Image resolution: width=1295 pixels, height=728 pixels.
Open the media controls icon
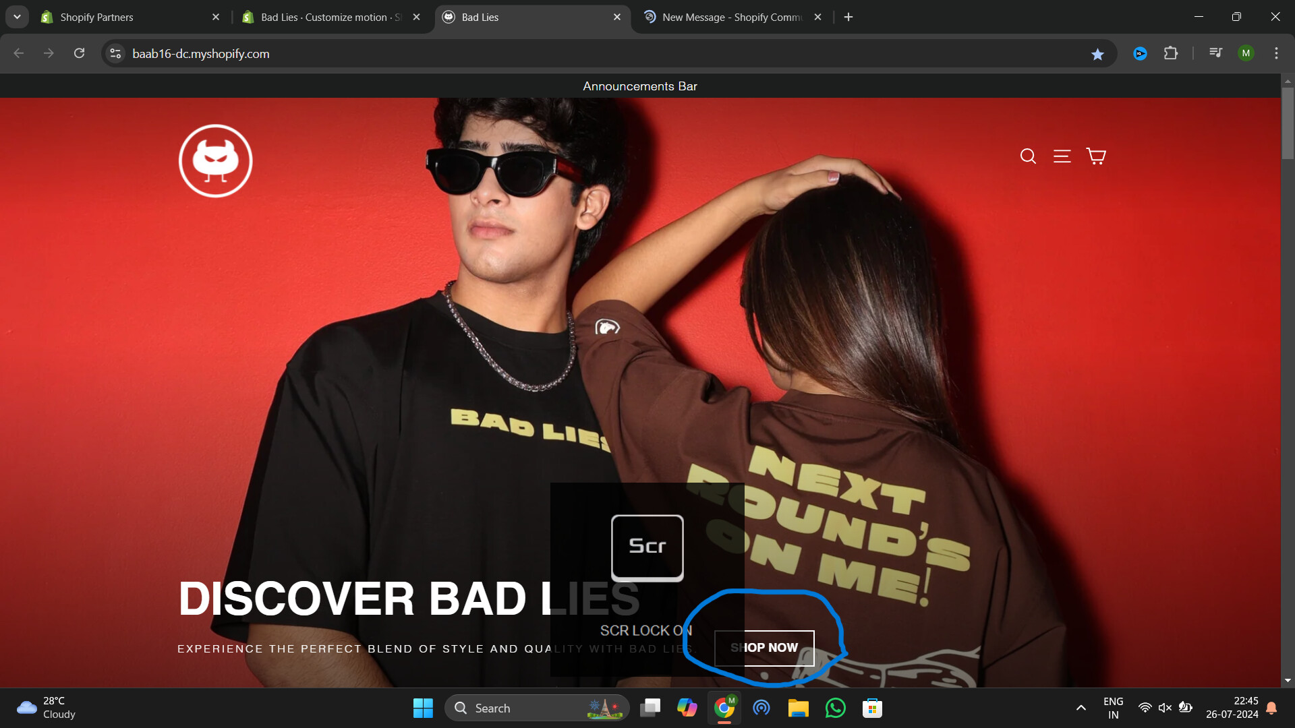(x=1215, y=53)
